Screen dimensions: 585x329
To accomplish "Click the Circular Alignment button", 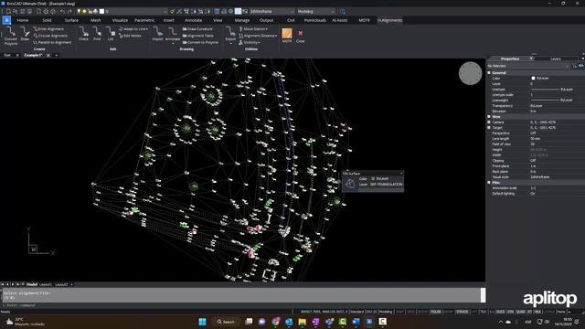I will [x=50, y=36].
